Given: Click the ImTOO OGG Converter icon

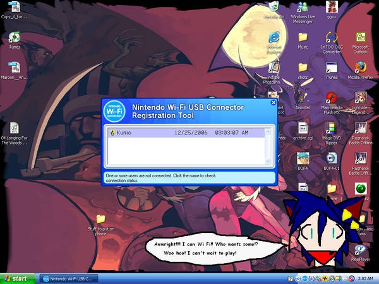Looking at the screenshot, I should [332, 37].
